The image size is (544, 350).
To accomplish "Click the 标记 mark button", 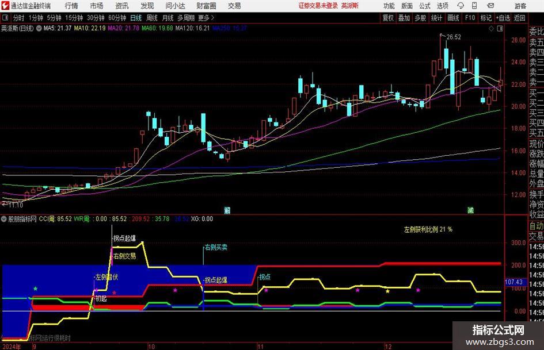I will pos(486,18).
